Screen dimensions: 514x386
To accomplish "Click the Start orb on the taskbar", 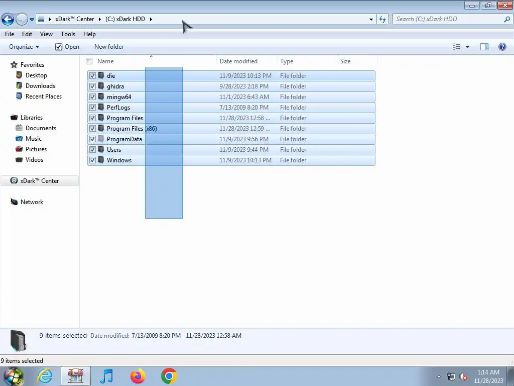I will 14,376.
